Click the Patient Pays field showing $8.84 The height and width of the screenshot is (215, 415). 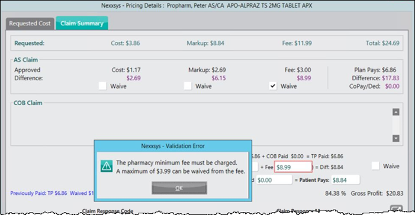click(x=345, y=180)
